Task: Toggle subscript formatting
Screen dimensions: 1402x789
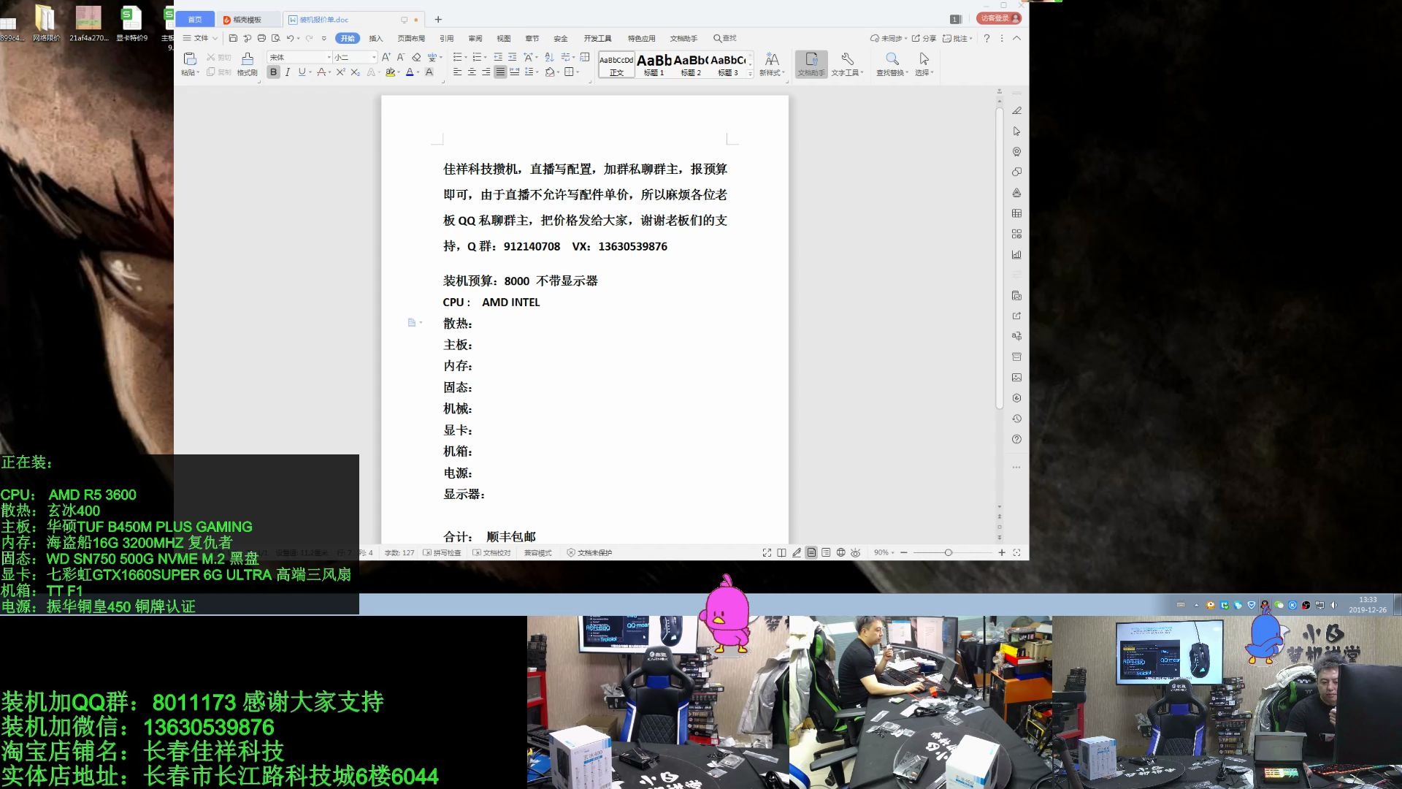Action: pyautogui.click(x=355, y=72)
